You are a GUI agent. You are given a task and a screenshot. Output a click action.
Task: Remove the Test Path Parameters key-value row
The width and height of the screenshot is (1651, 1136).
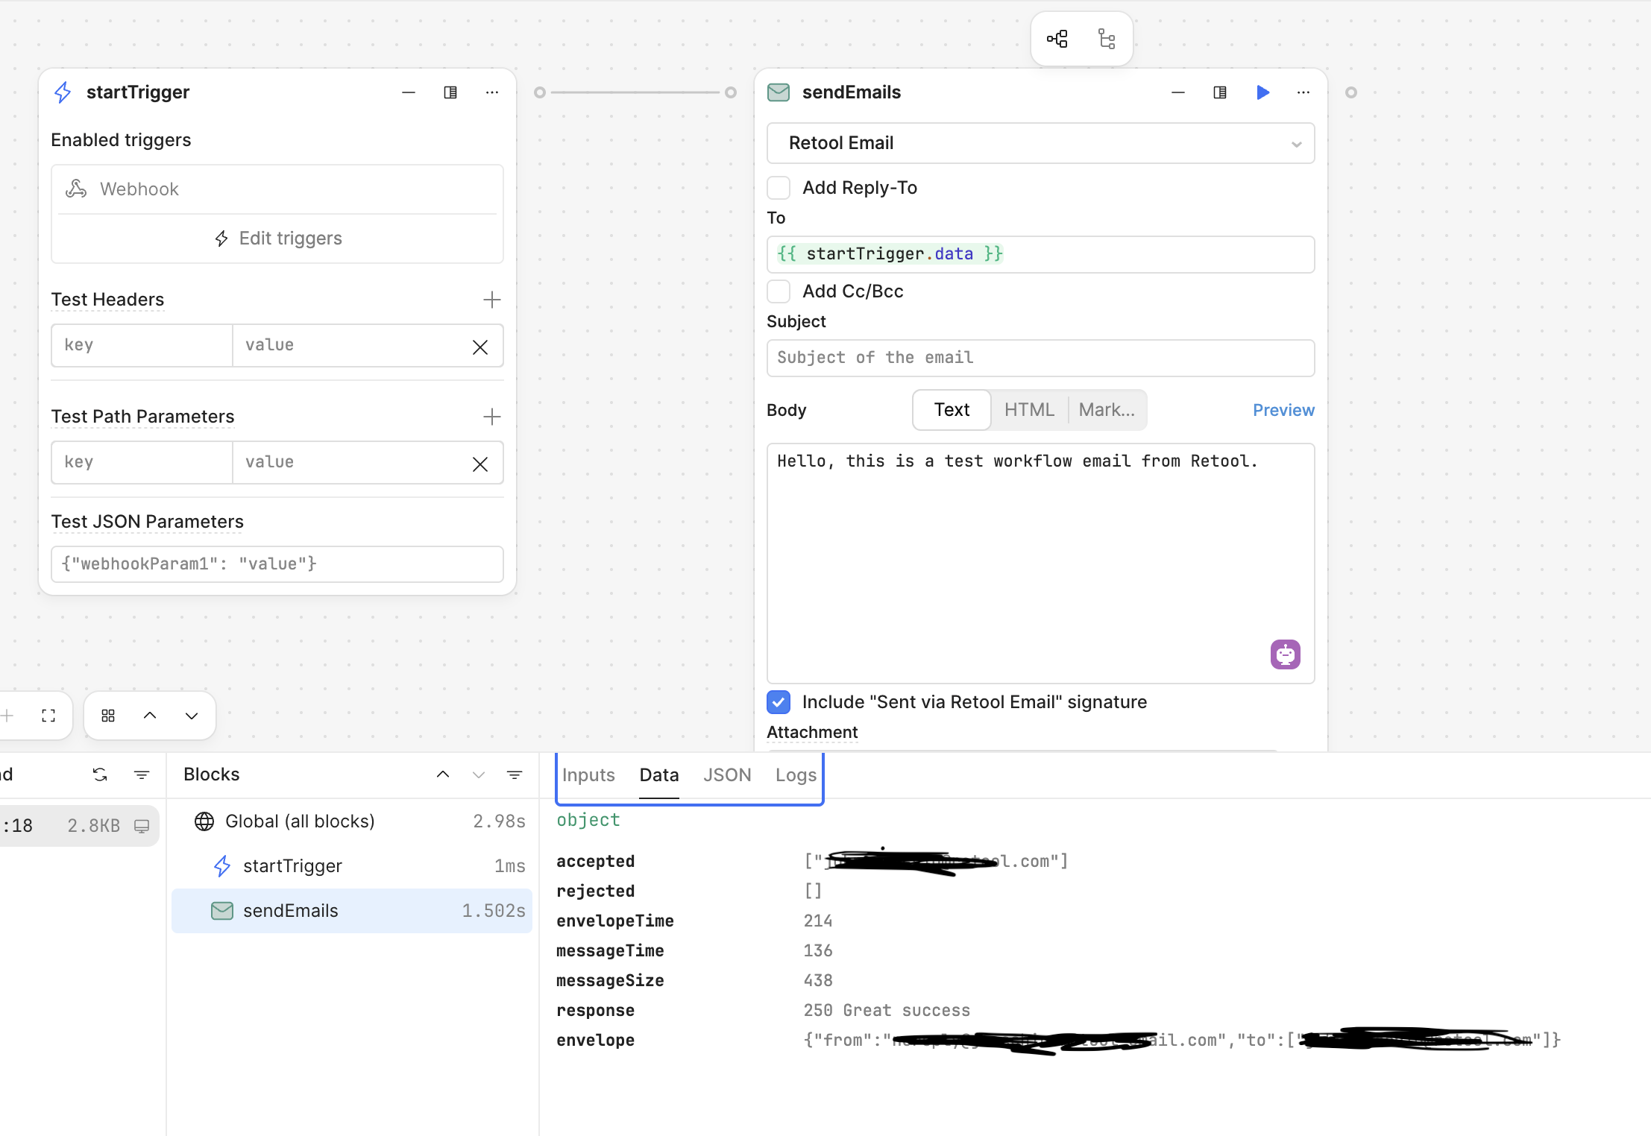coord(480,464)
